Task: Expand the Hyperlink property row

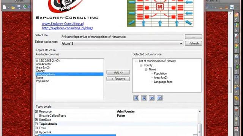Action: tap(36, 132)
